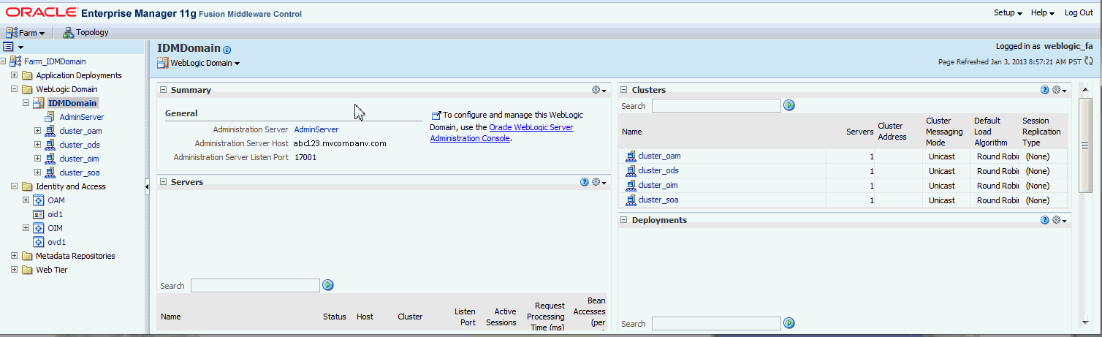Select ovd1 in the tree
Image resolution: width=1102 pixels, height=337 pixels.
[57, 242]
